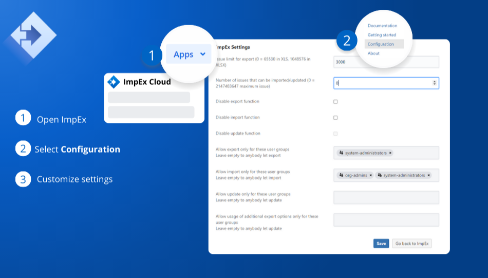Choose Configuration from the menu
488x278 pixels.
pos(384,44)
